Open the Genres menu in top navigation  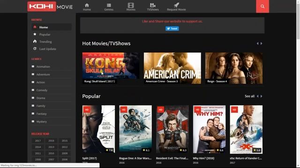tap(109, 7)
